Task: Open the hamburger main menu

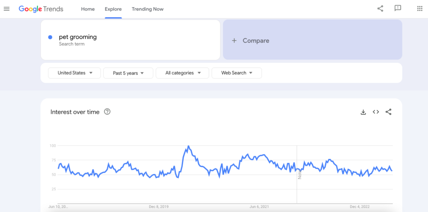Action: [6, 9]
